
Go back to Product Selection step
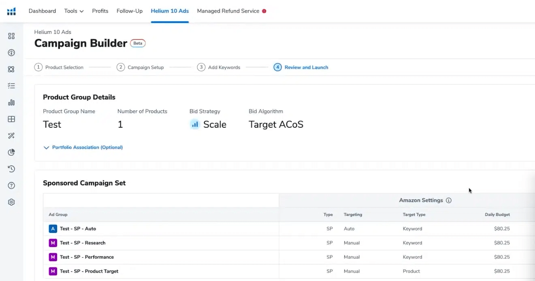pos(59,68)
